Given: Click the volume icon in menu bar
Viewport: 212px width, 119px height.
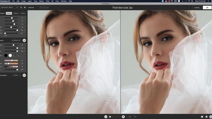Looking at the screenshot, I should [192, 1].
